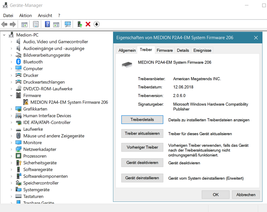The image size is (267, 212).
Task: Select the Bildverarbeitungsgeräte item
Action: coord(47,55)
